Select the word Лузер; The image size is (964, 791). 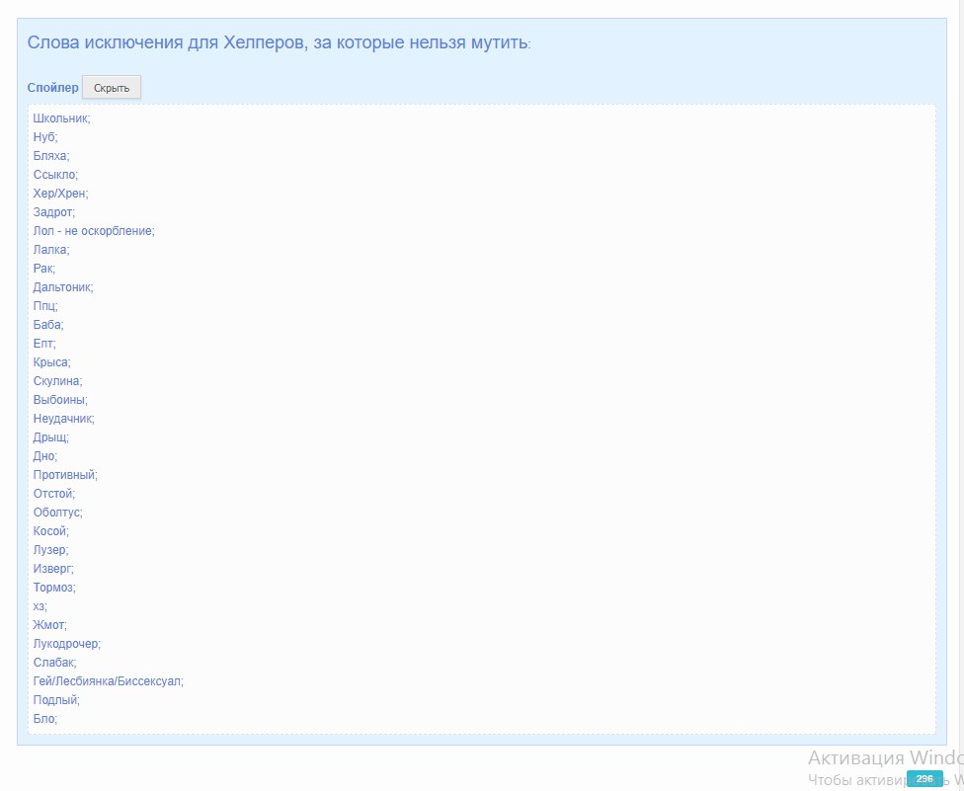click(x=50, y=549)
